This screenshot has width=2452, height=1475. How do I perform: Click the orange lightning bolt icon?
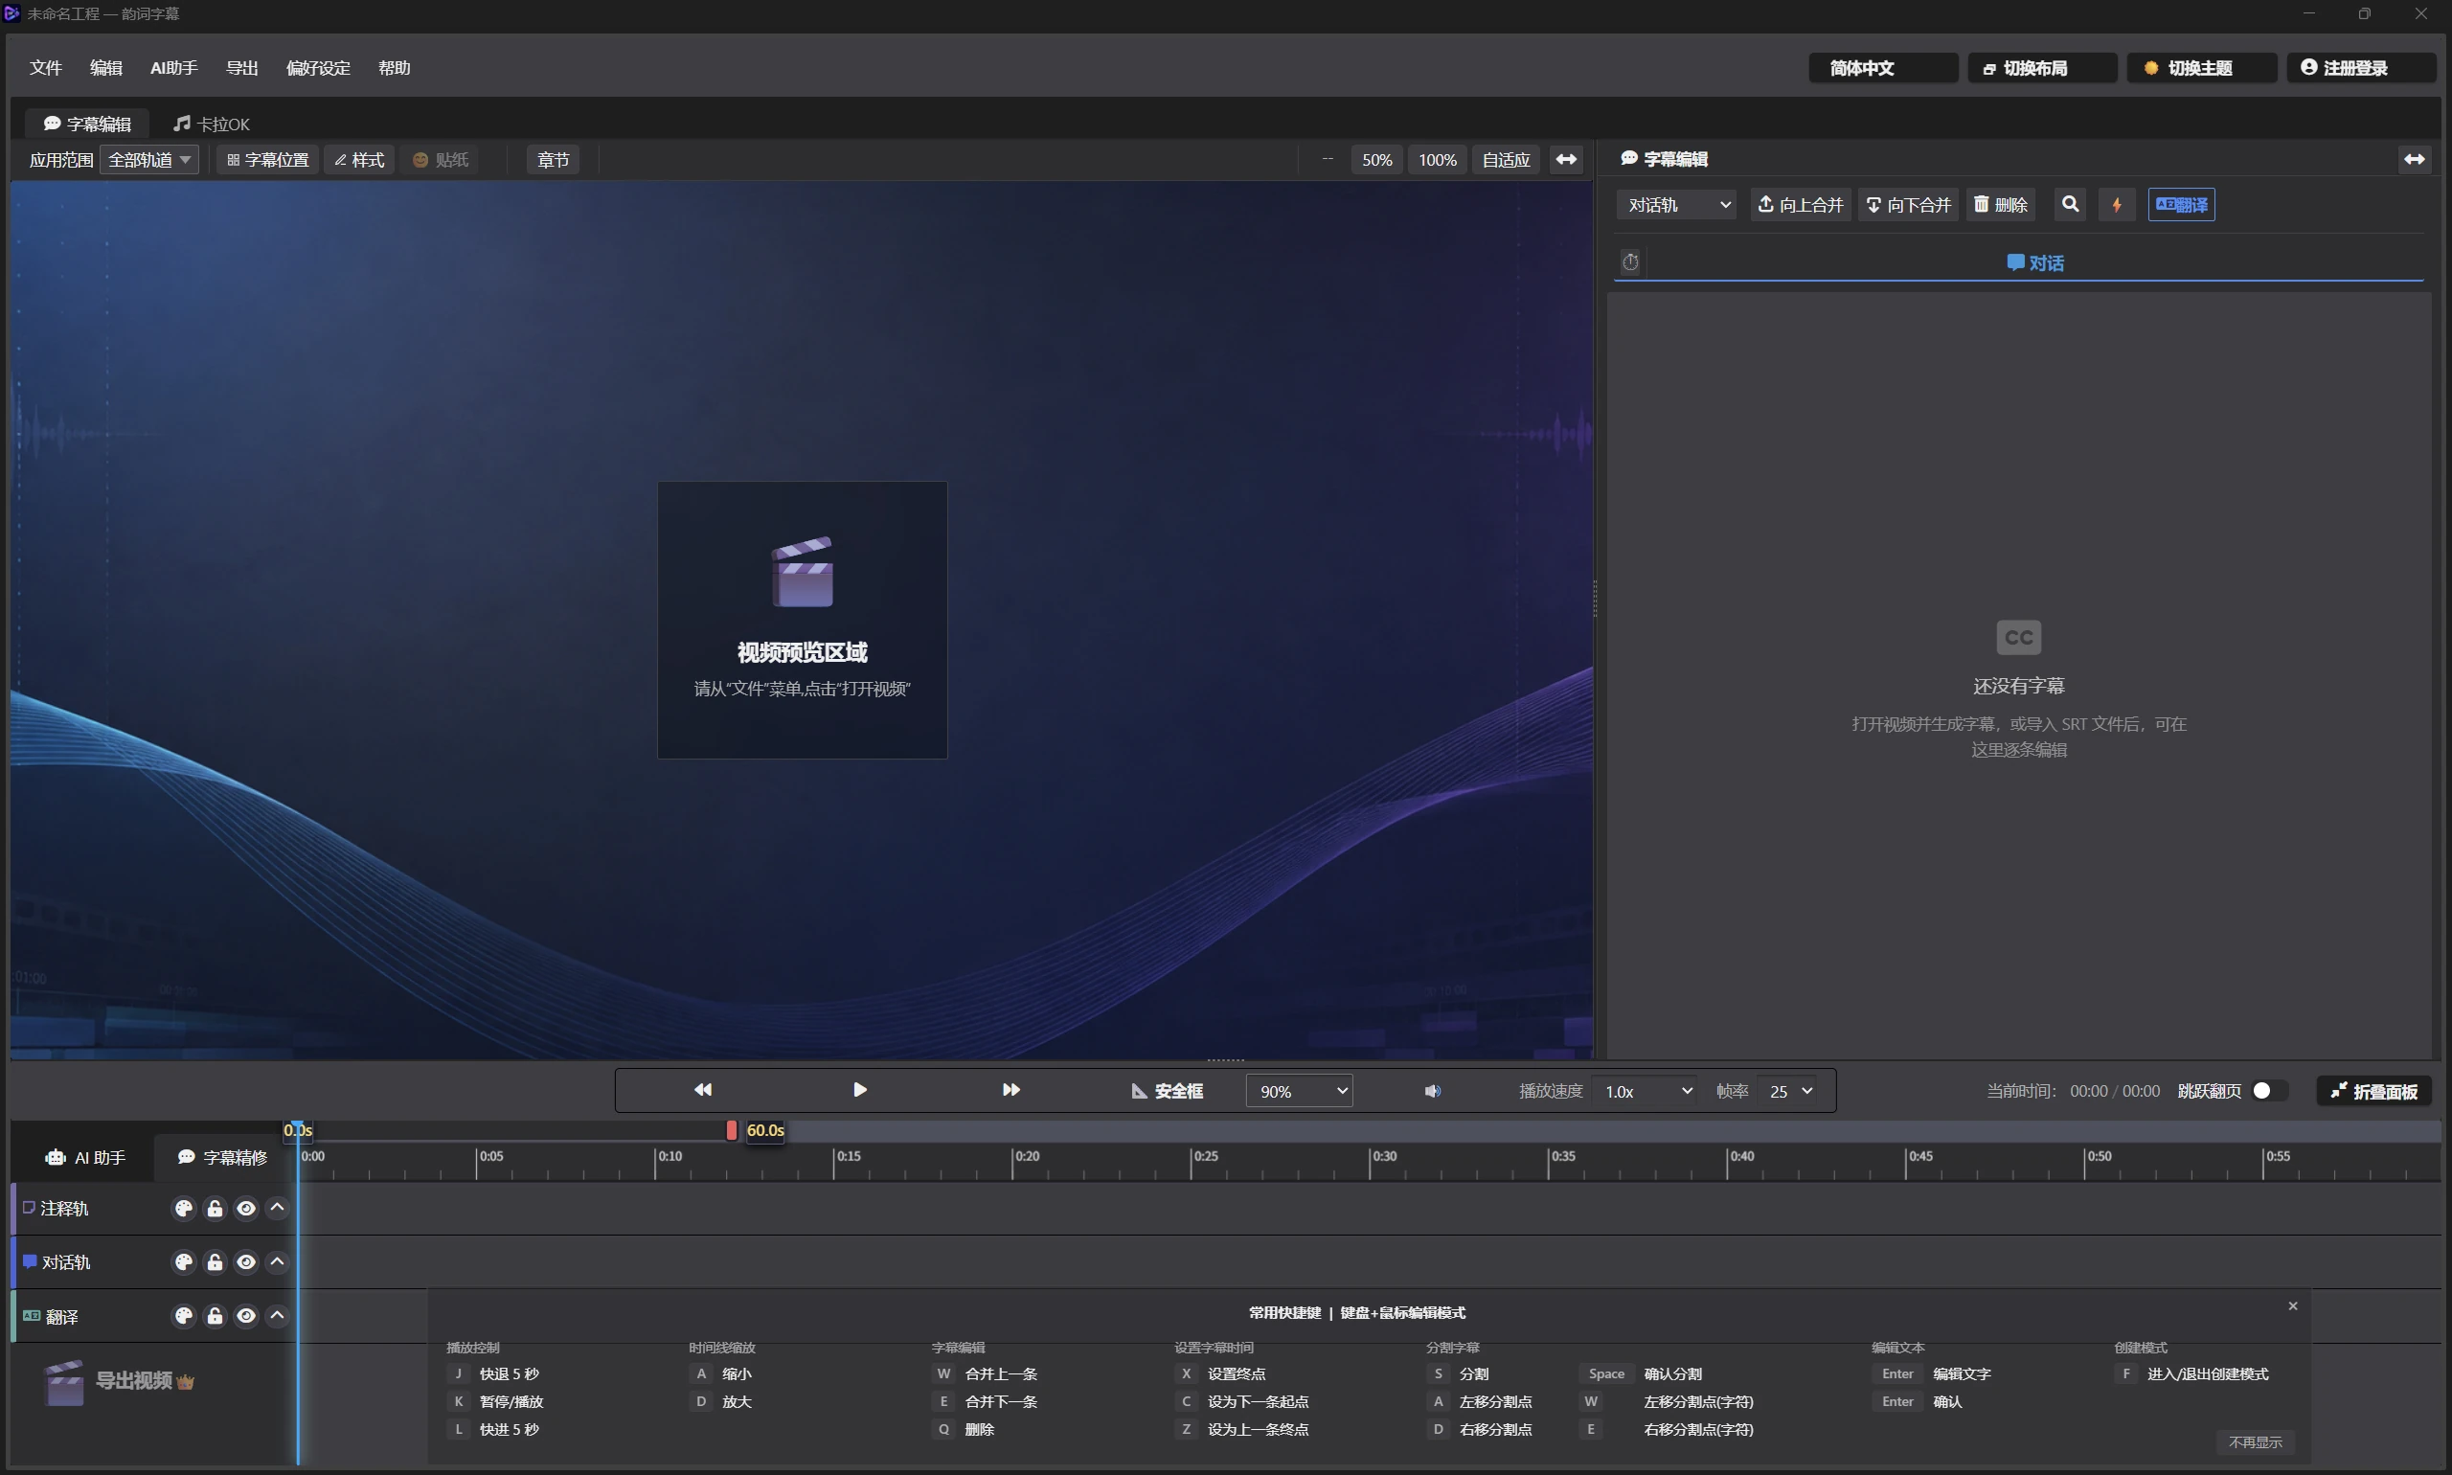pyautogui.click(x=2117, y=205)
